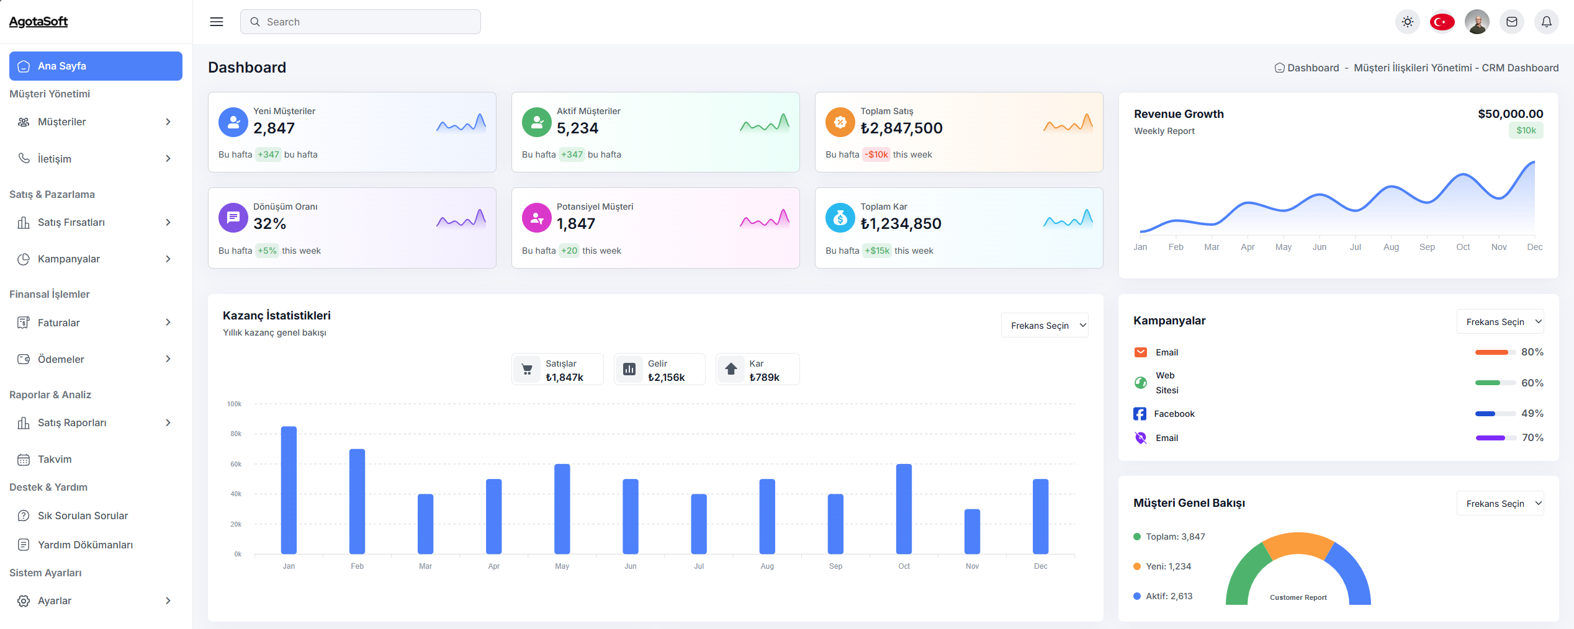Click the Email 80% progress bar

point(1495,352)
